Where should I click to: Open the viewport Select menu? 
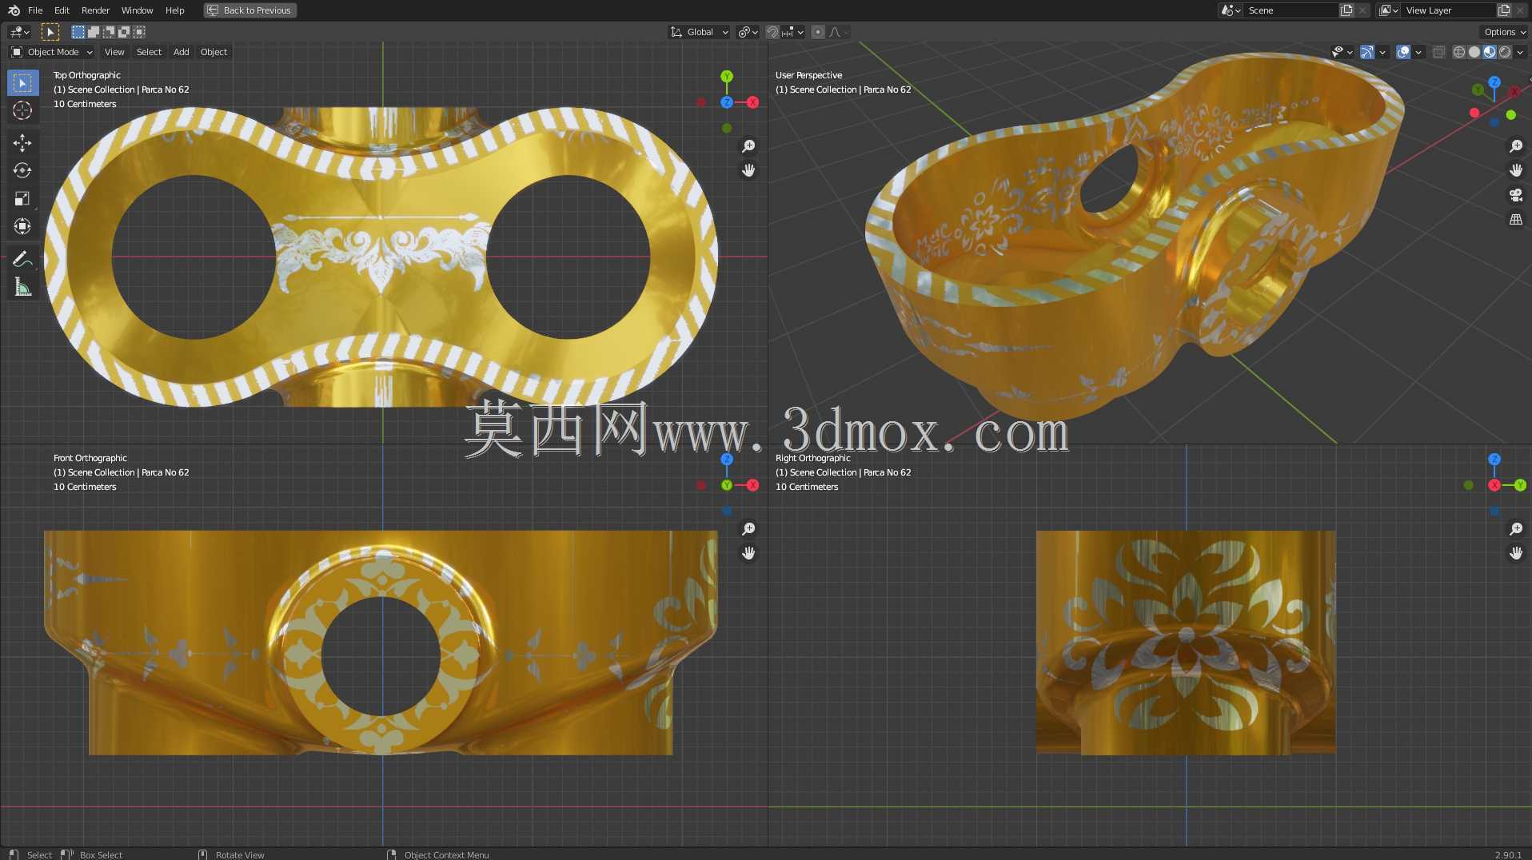pyautogui.click(x=149, y=52)
